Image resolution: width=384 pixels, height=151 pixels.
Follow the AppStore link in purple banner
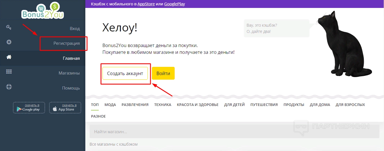(x=146, y=4)
